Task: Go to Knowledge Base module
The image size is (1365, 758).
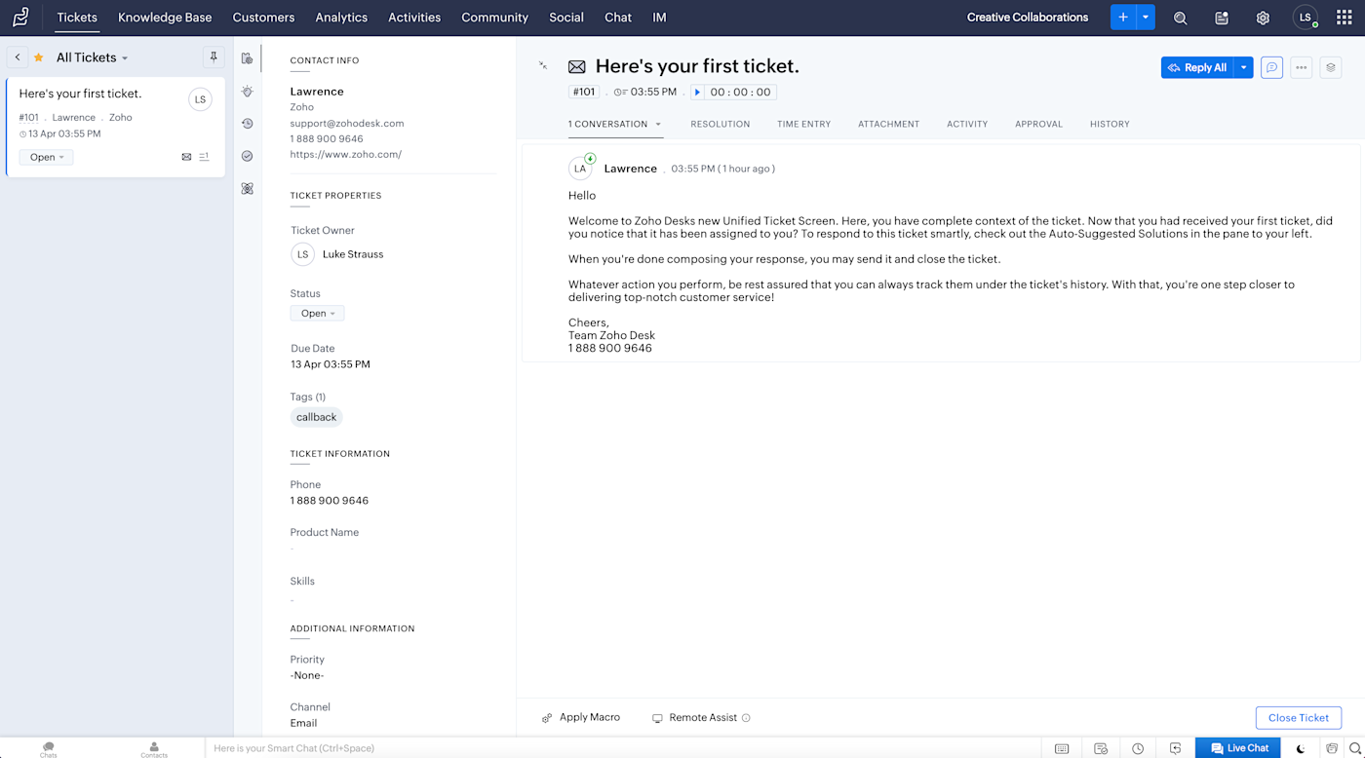Action: click(165, 18)
